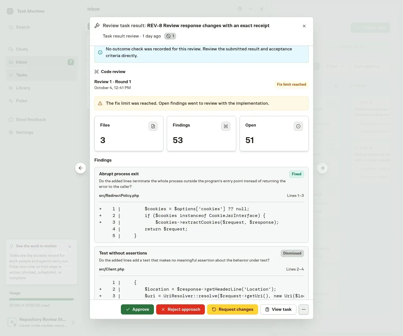Click the View task button
Screen dimensions: 403x336
tap(278, 309)
